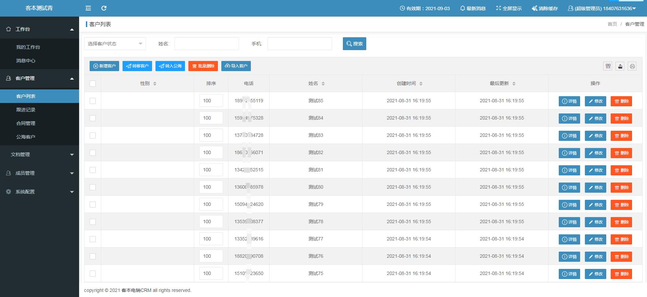Go to 公海客户 menu item
647x297 pixels.
pyautogui.click(x=26, y=137)
